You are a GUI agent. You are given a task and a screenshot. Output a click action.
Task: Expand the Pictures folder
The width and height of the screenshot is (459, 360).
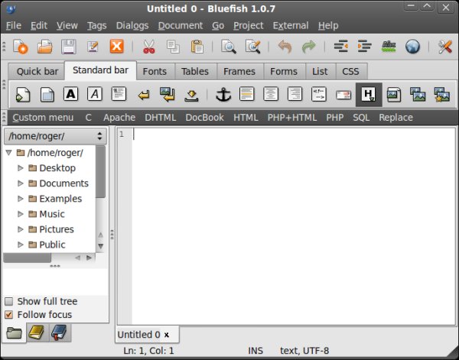pyautogui.click(x=21, y=229)
